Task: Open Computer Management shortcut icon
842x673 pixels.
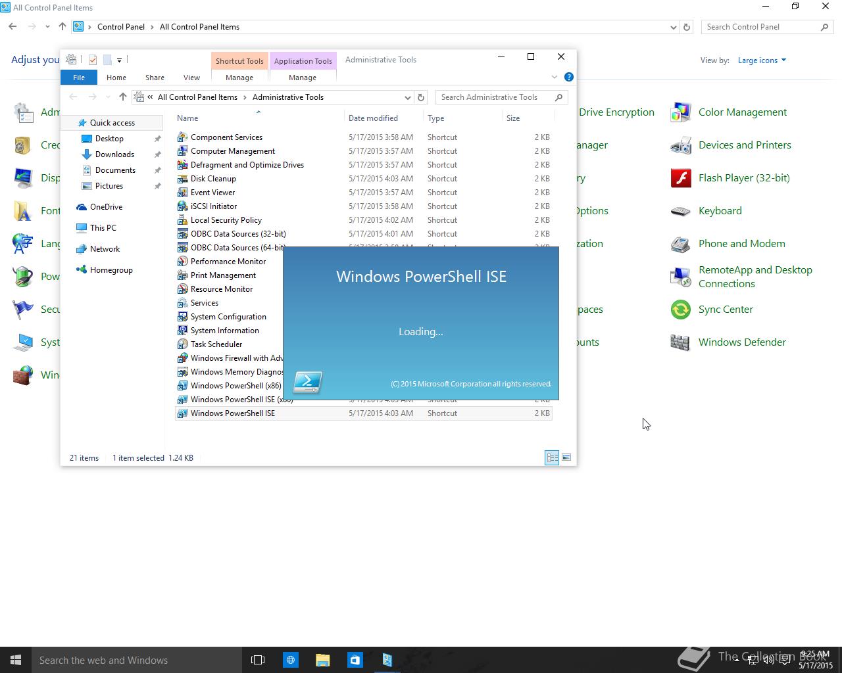Action: [x=182, y=151]
